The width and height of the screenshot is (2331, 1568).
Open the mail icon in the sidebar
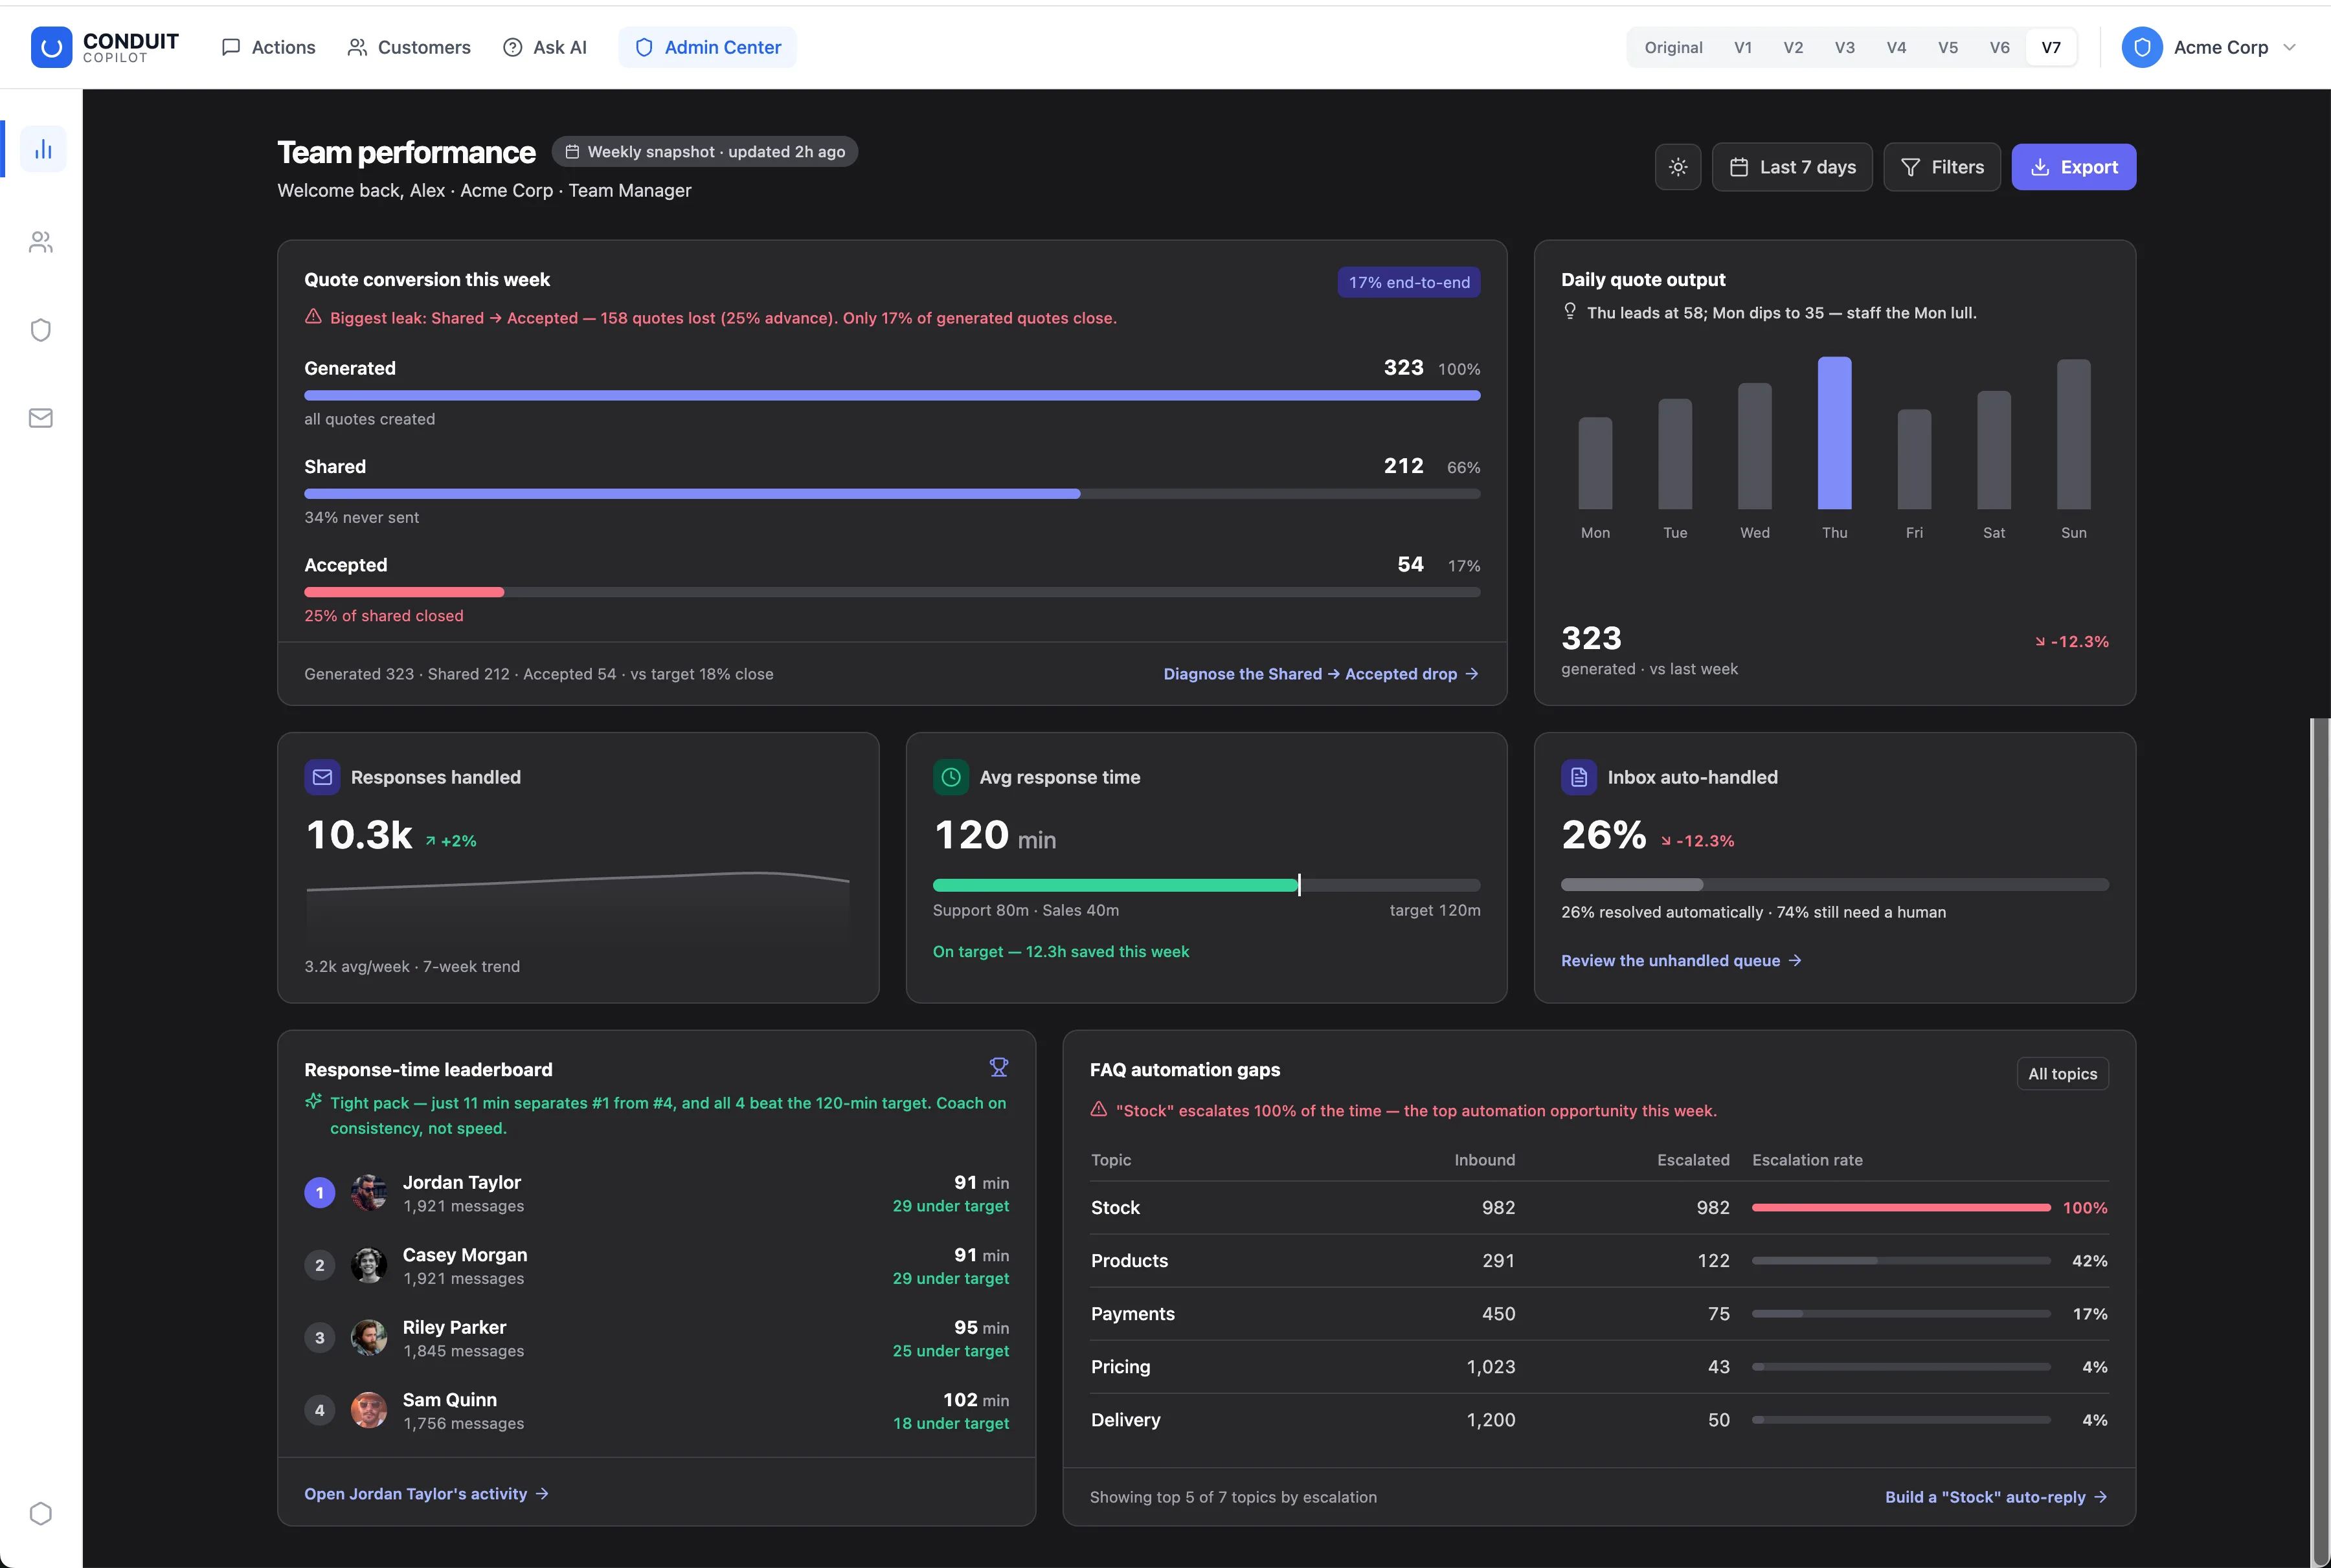coord(41,418)
